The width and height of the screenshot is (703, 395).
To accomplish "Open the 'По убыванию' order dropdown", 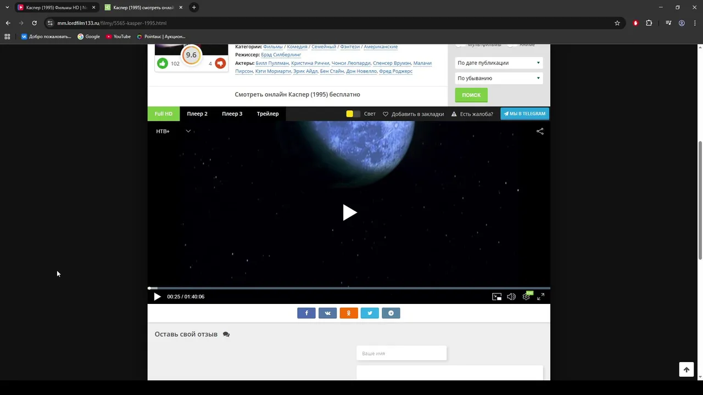I will 499,78.
